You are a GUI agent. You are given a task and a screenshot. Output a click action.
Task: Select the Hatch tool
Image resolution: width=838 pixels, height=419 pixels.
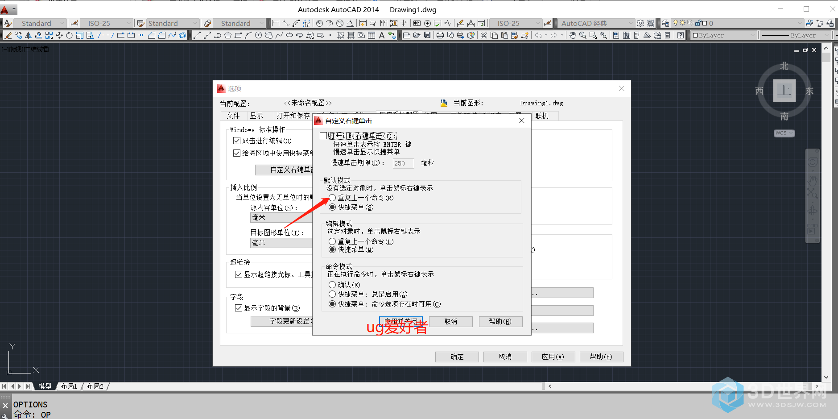pos(341,35)
